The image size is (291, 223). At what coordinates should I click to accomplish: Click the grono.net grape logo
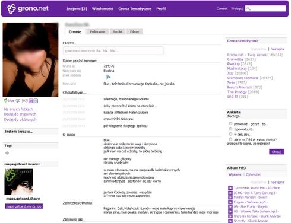(x=11, y=9)
